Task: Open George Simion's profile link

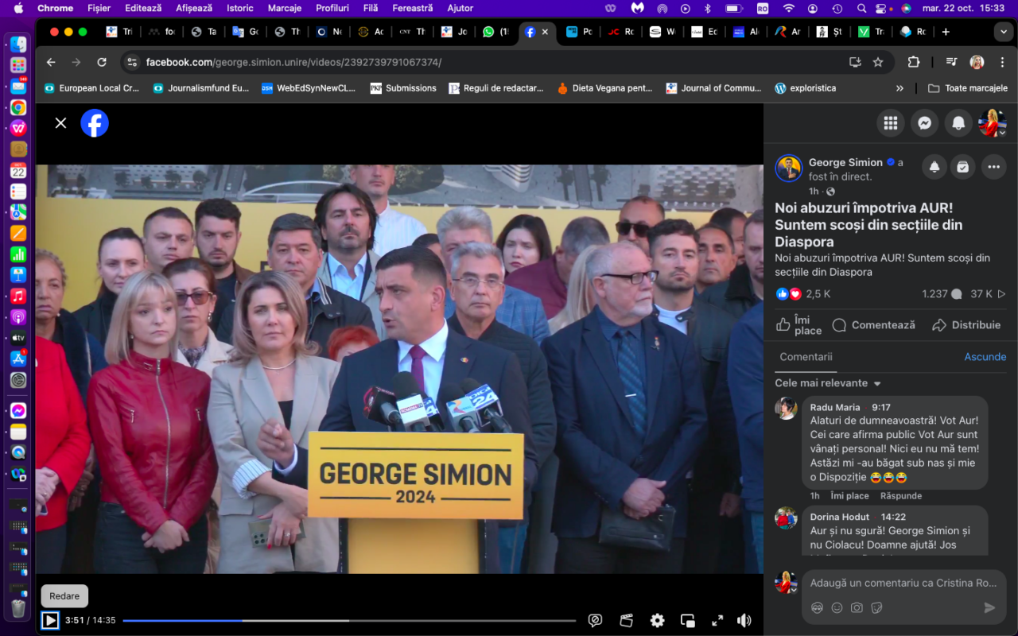Action: (845, 162)
